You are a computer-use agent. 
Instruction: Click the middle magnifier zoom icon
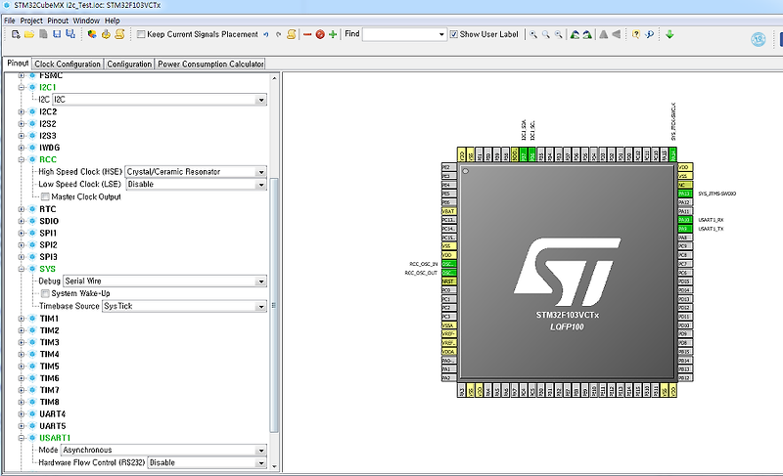[x=546, y=34]
